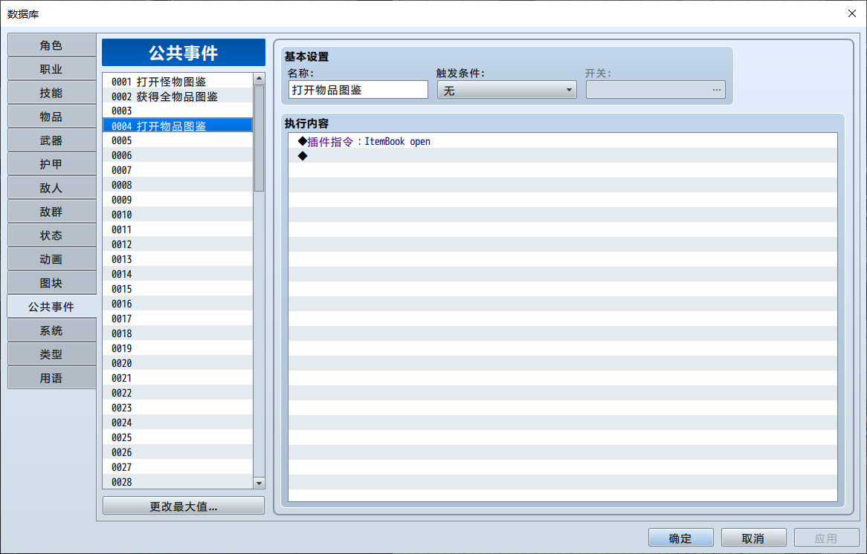
Task: Select the 插件指令 ItemBook open command line
Action: (x=563, y=141)
